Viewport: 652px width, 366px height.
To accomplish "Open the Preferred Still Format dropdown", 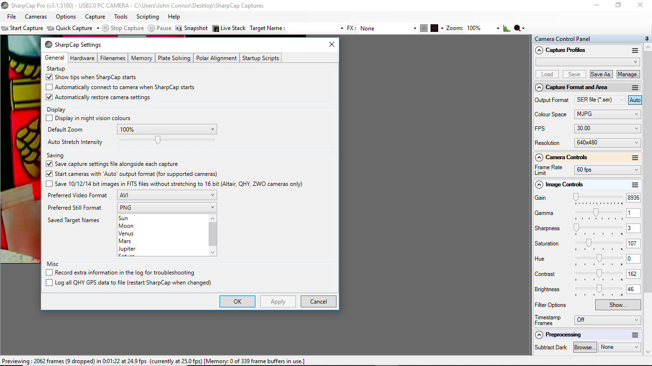I will tap(167, 207).
